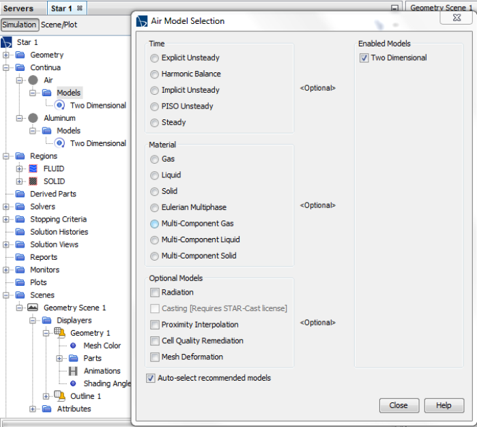Click the horizontal scrollbar below the tree
477x427 pixels.
(67, 424)
